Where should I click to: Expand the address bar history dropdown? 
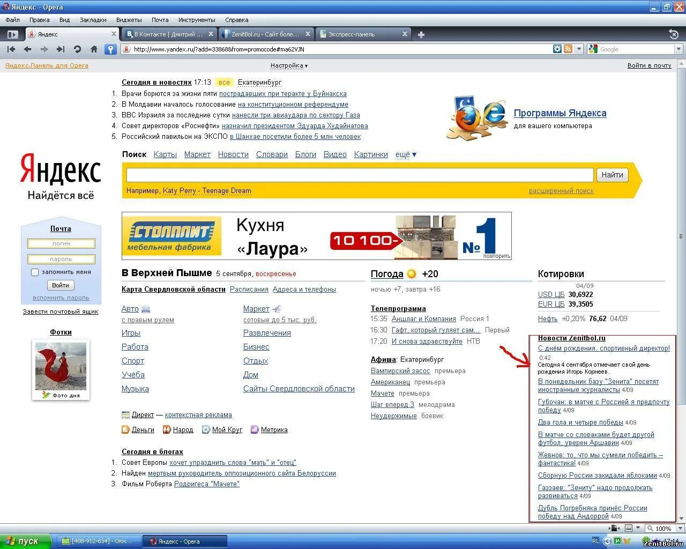click(x=579, y=49)
